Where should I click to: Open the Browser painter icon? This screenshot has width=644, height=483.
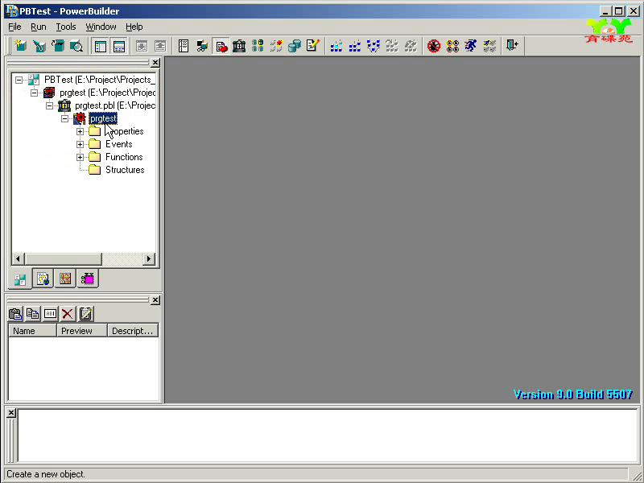(x=202, y=46)
